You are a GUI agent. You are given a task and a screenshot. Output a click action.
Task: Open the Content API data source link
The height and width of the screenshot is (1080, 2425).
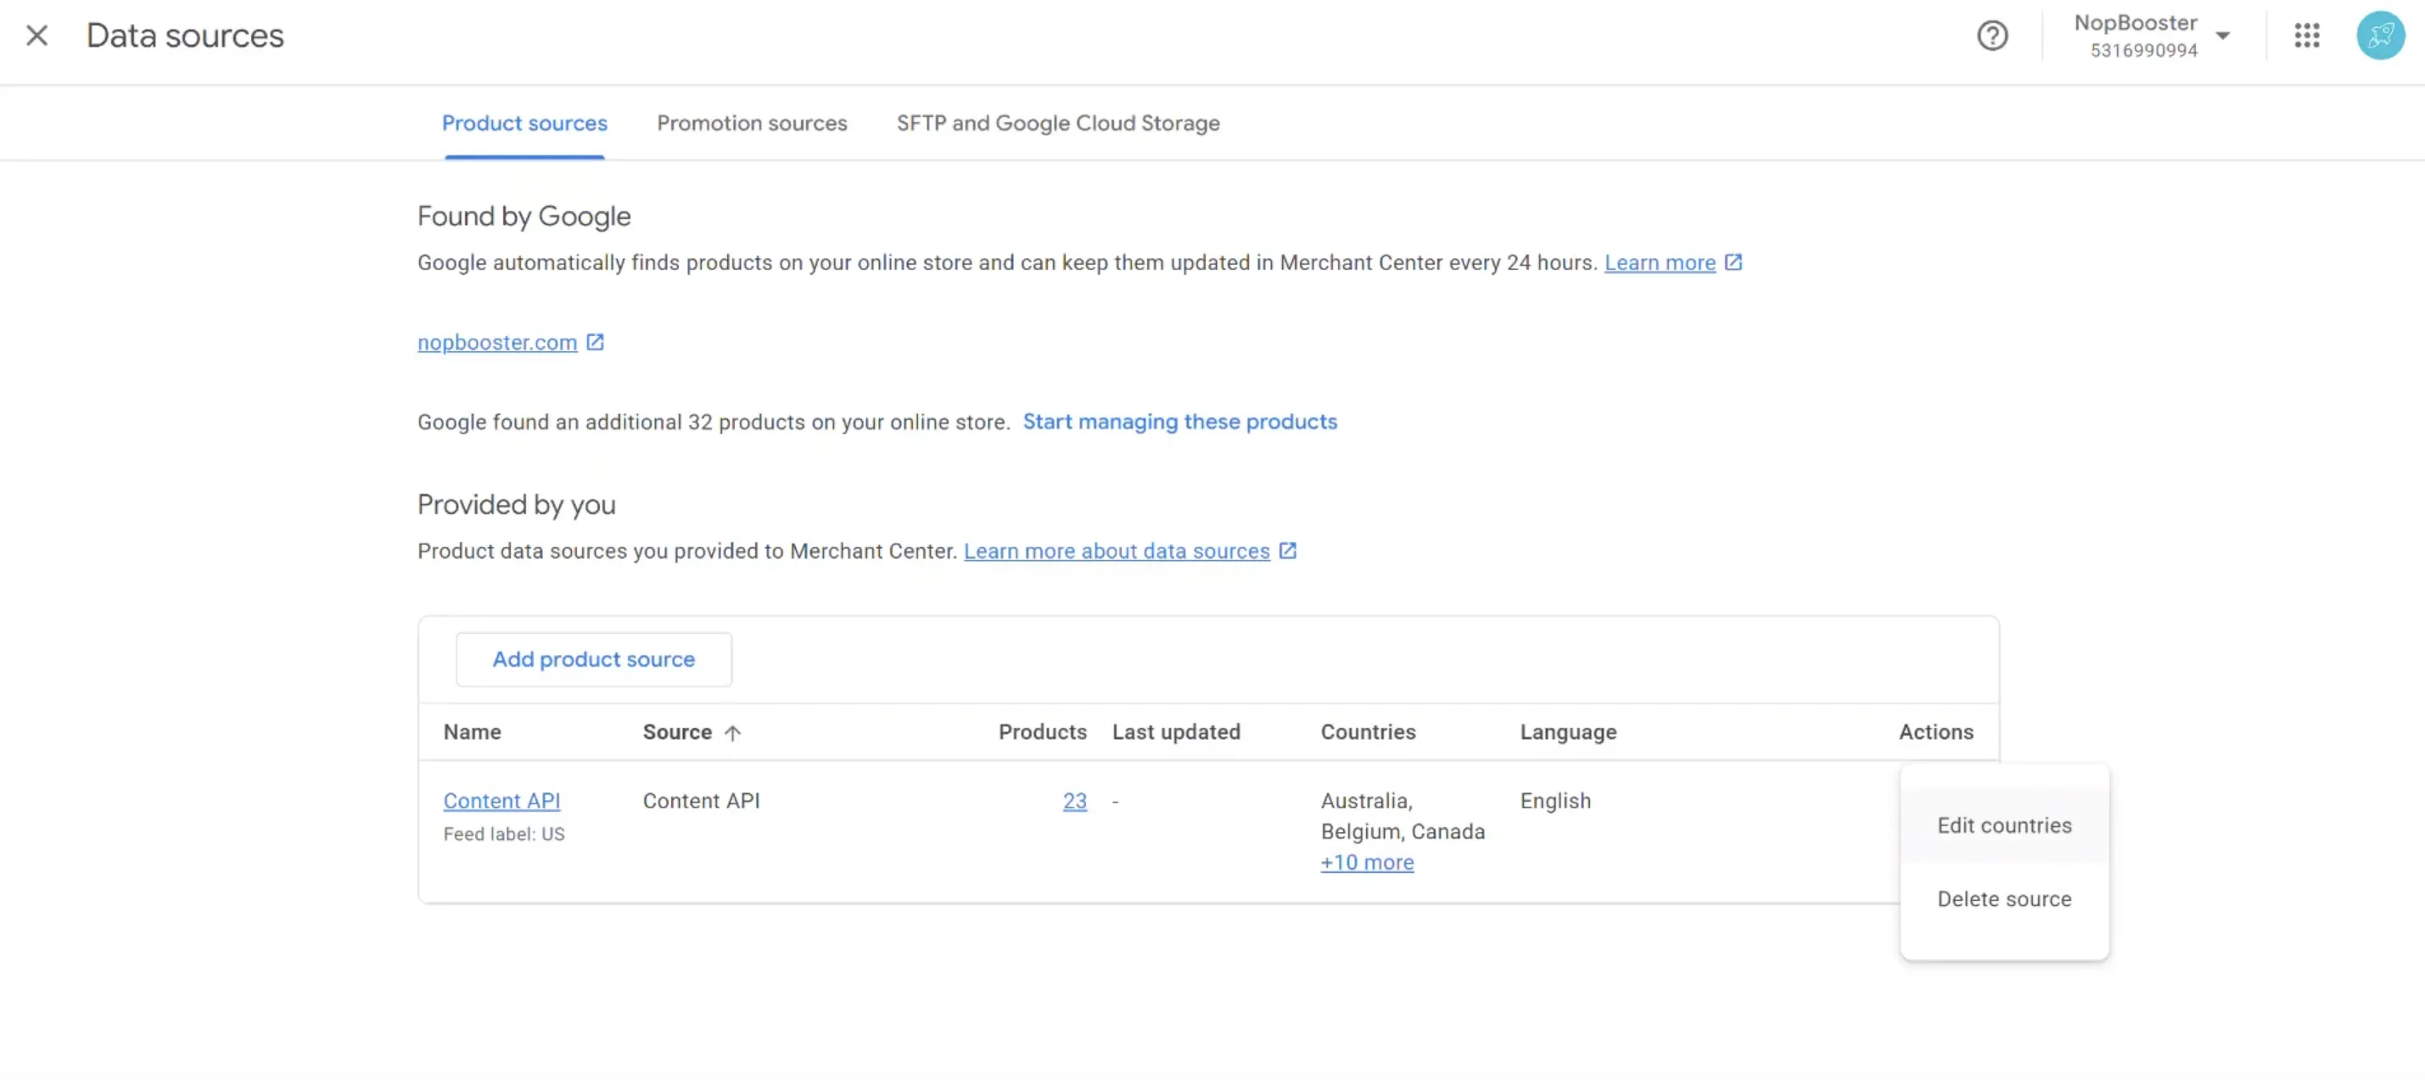501,800
